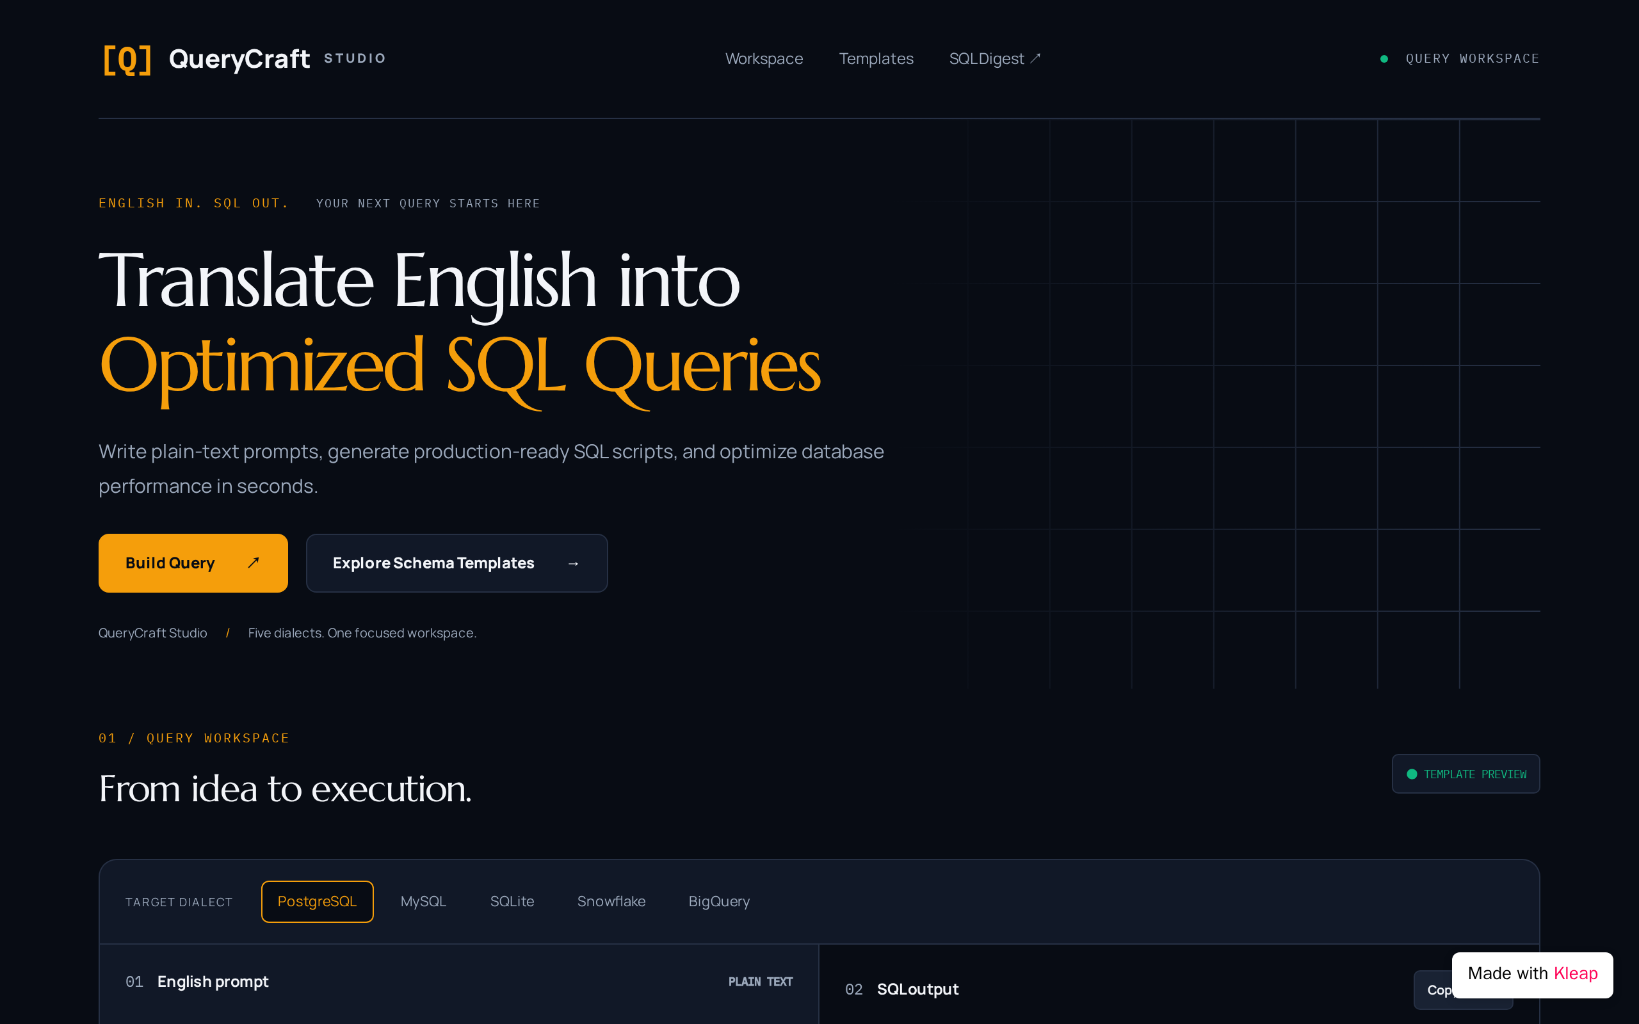
Task: Open the Workspace nav link
Action: pos(764,59)
